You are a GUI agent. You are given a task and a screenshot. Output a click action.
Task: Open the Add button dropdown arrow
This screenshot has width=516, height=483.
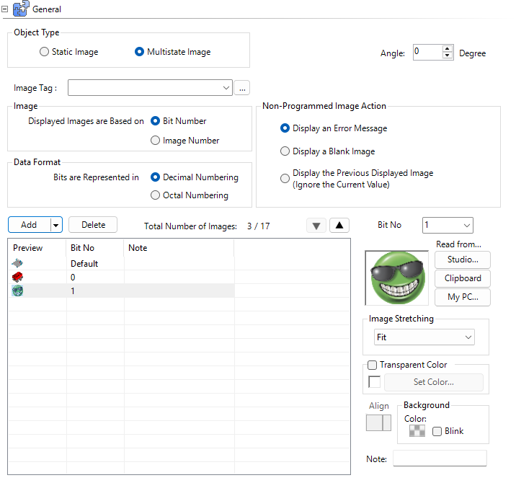(56, 225)
